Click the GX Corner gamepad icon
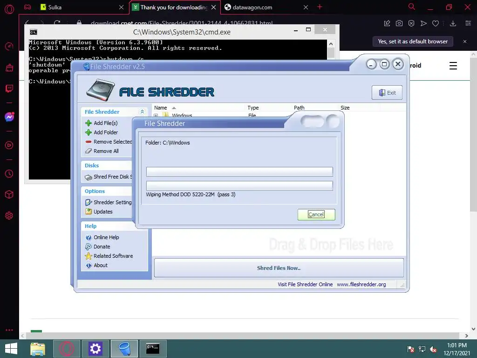The height and width of the screenshot is (358, 477). tap(27, 7)
